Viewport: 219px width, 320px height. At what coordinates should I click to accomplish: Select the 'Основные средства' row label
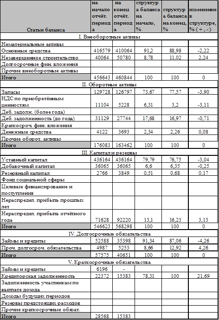pos(26,51)
